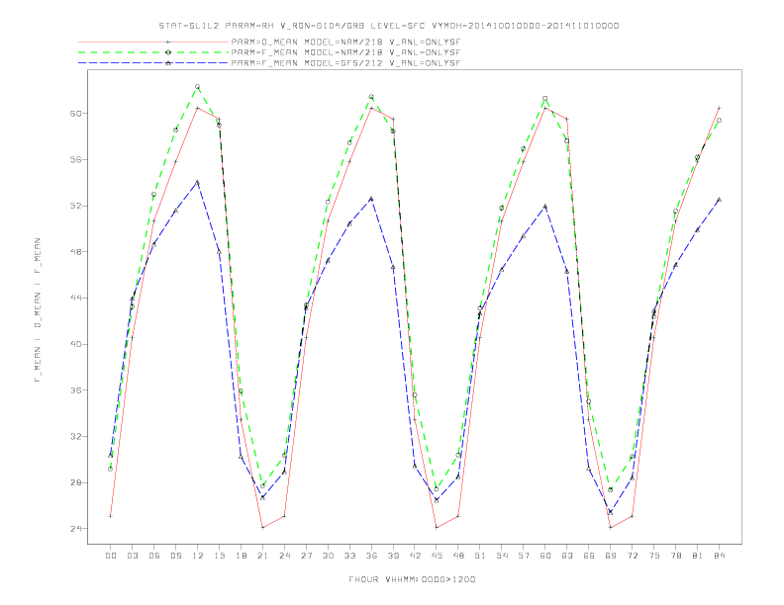
Task: Click the y-axis tick label 28
Action: 75,482
